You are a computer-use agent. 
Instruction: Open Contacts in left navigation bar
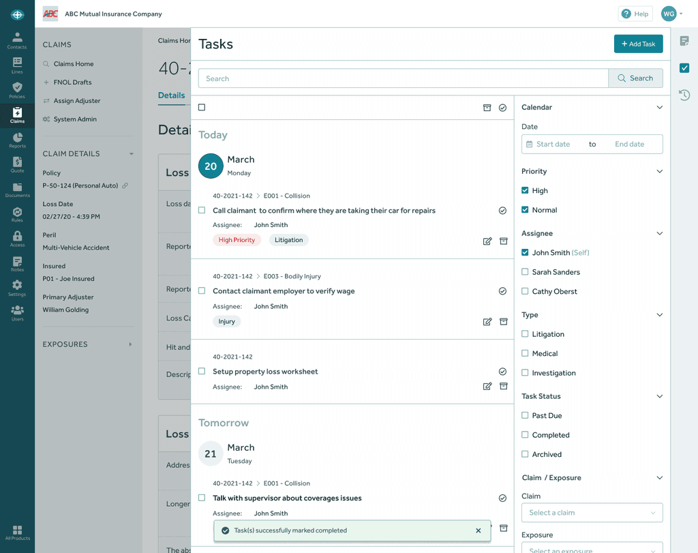pos(17,40)
